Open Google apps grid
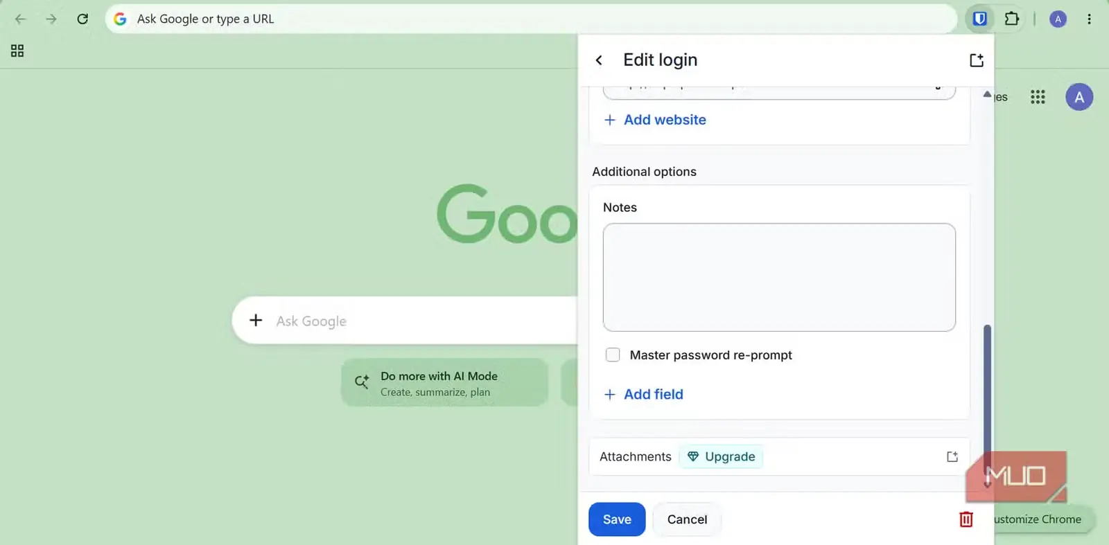The width and height of the screenshot is (1109, 545). pos(1038,97)
